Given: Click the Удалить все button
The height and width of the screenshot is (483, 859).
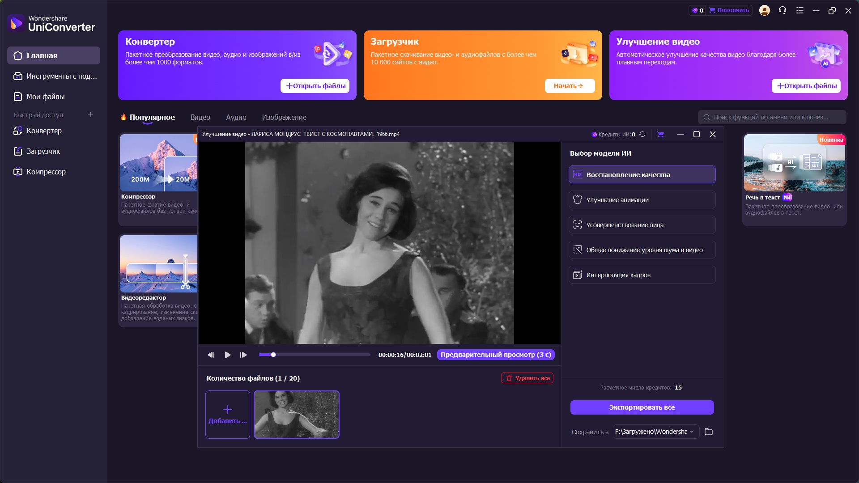Looking at the screenshot, I should [527, 378].
